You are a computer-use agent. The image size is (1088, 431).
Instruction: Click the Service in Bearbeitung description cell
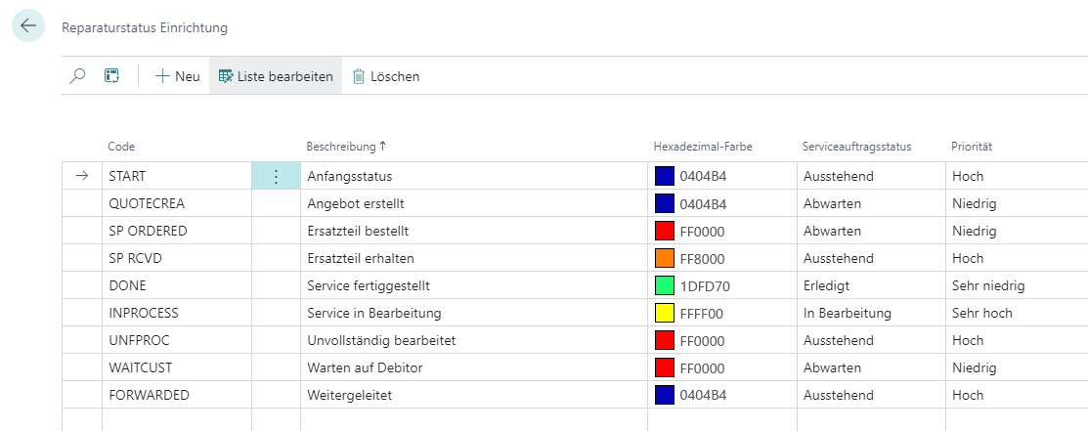[474, 313]
